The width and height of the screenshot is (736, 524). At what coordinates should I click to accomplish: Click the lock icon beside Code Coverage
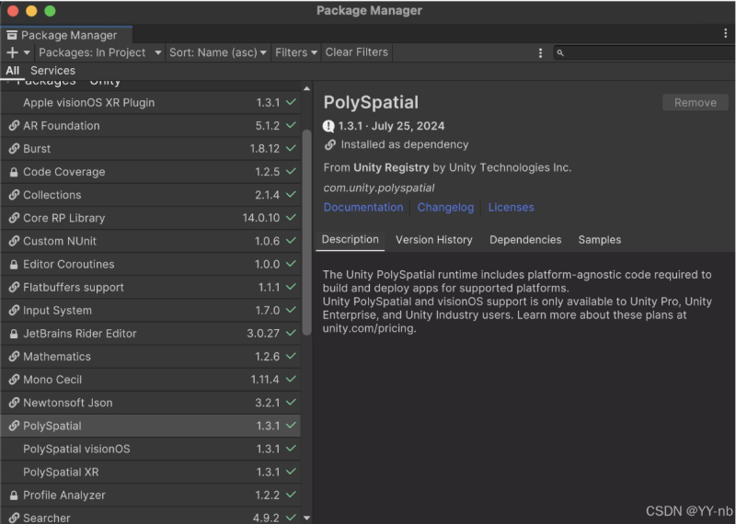click(x=14, y=172)
